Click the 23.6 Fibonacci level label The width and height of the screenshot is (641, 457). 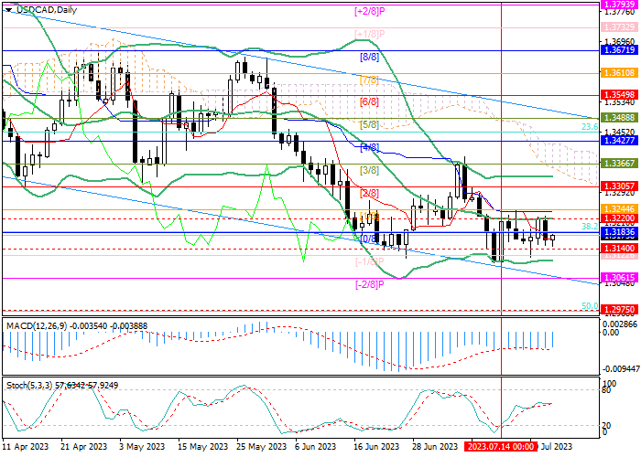590,127
